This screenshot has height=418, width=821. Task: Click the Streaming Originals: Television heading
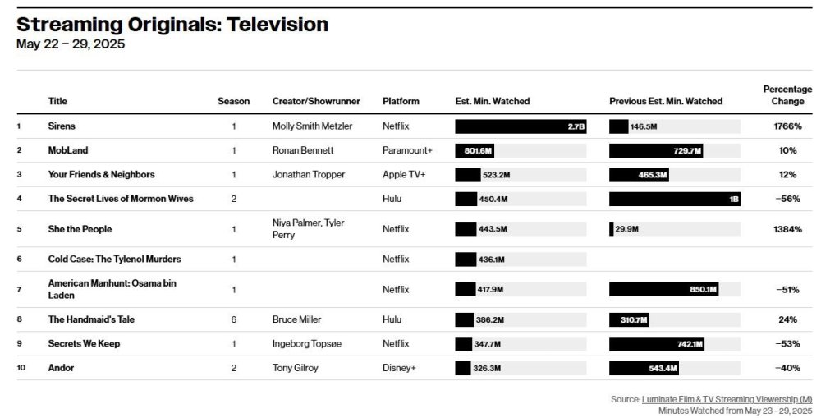point(172,24)
